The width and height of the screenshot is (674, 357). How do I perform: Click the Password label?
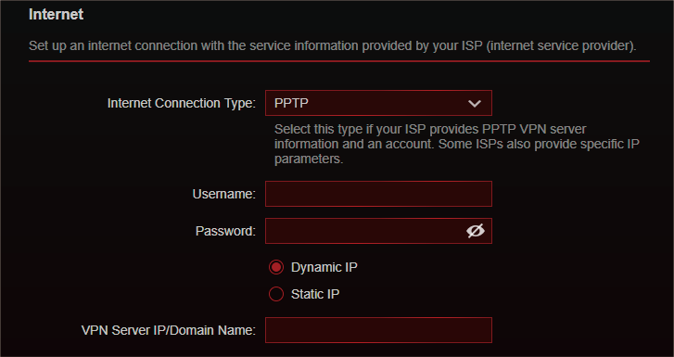[x=225, y=231]
